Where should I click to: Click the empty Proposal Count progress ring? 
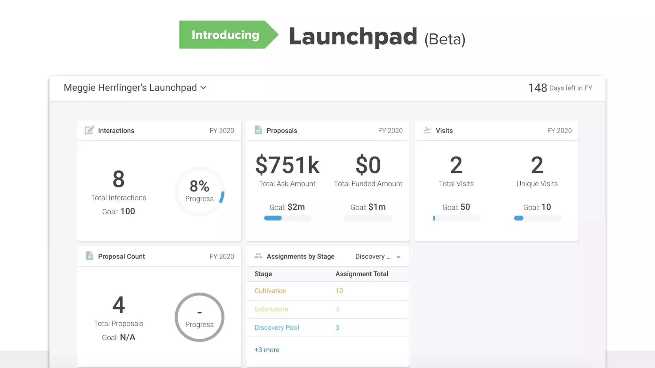[199, 317]
